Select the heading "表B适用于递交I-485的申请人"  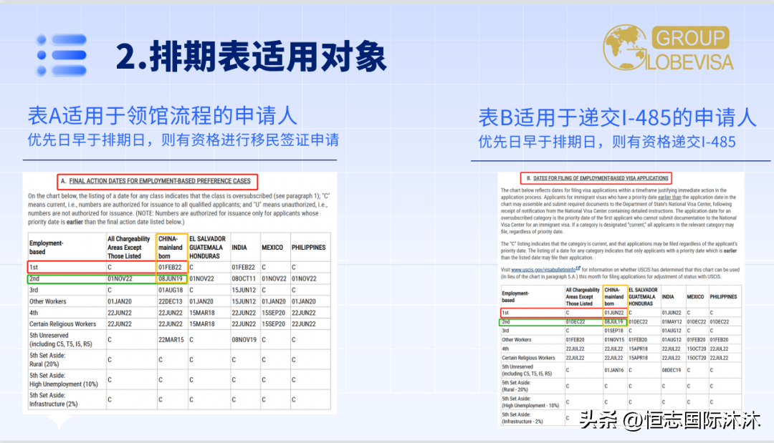point(617,118)
